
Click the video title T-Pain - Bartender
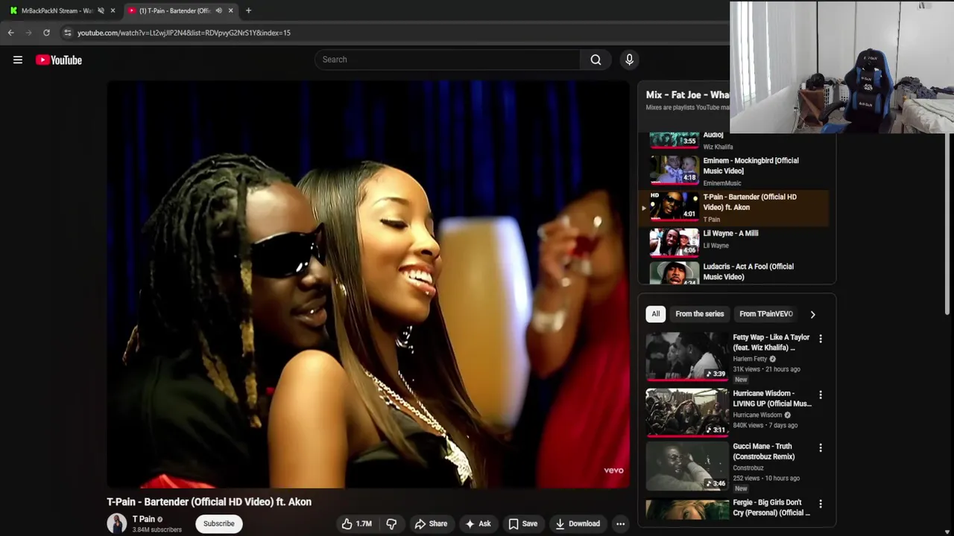point(209,502)
